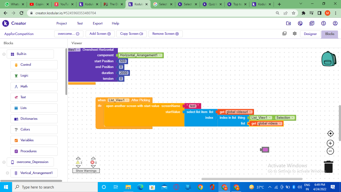Collapse the Built-in blocks tree
This screenshot has height=192, width=341.
[x=4, y=54]
